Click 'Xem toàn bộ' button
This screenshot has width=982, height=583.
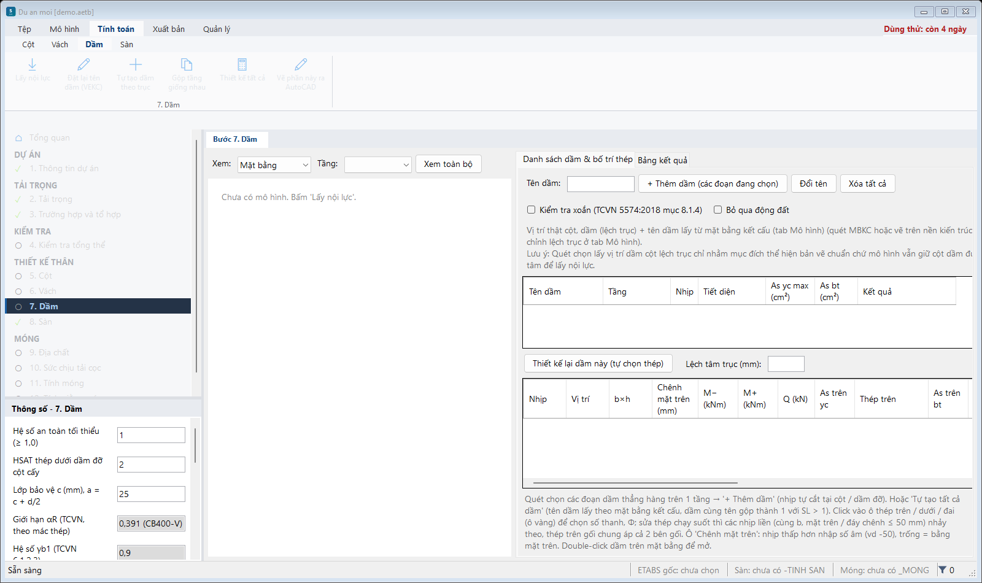tap(448, 164)
